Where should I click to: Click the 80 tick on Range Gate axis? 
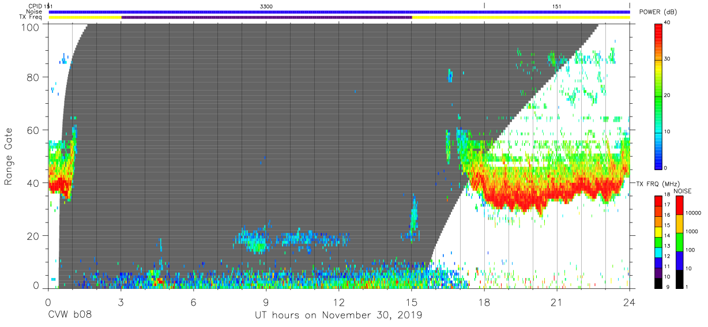33,77
